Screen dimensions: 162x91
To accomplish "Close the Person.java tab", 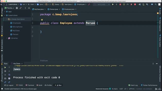I will (59, 9).
